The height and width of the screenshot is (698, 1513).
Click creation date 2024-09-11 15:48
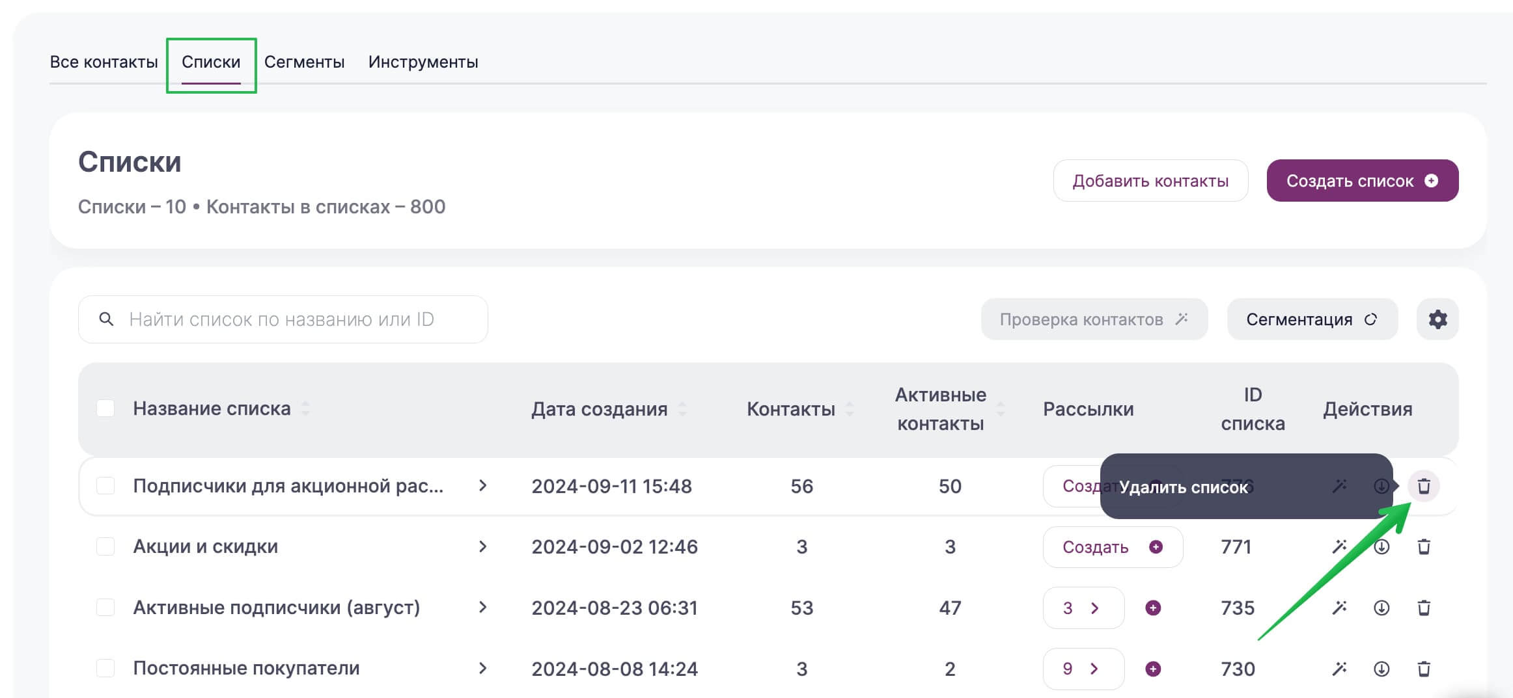[x=611, y=486]
